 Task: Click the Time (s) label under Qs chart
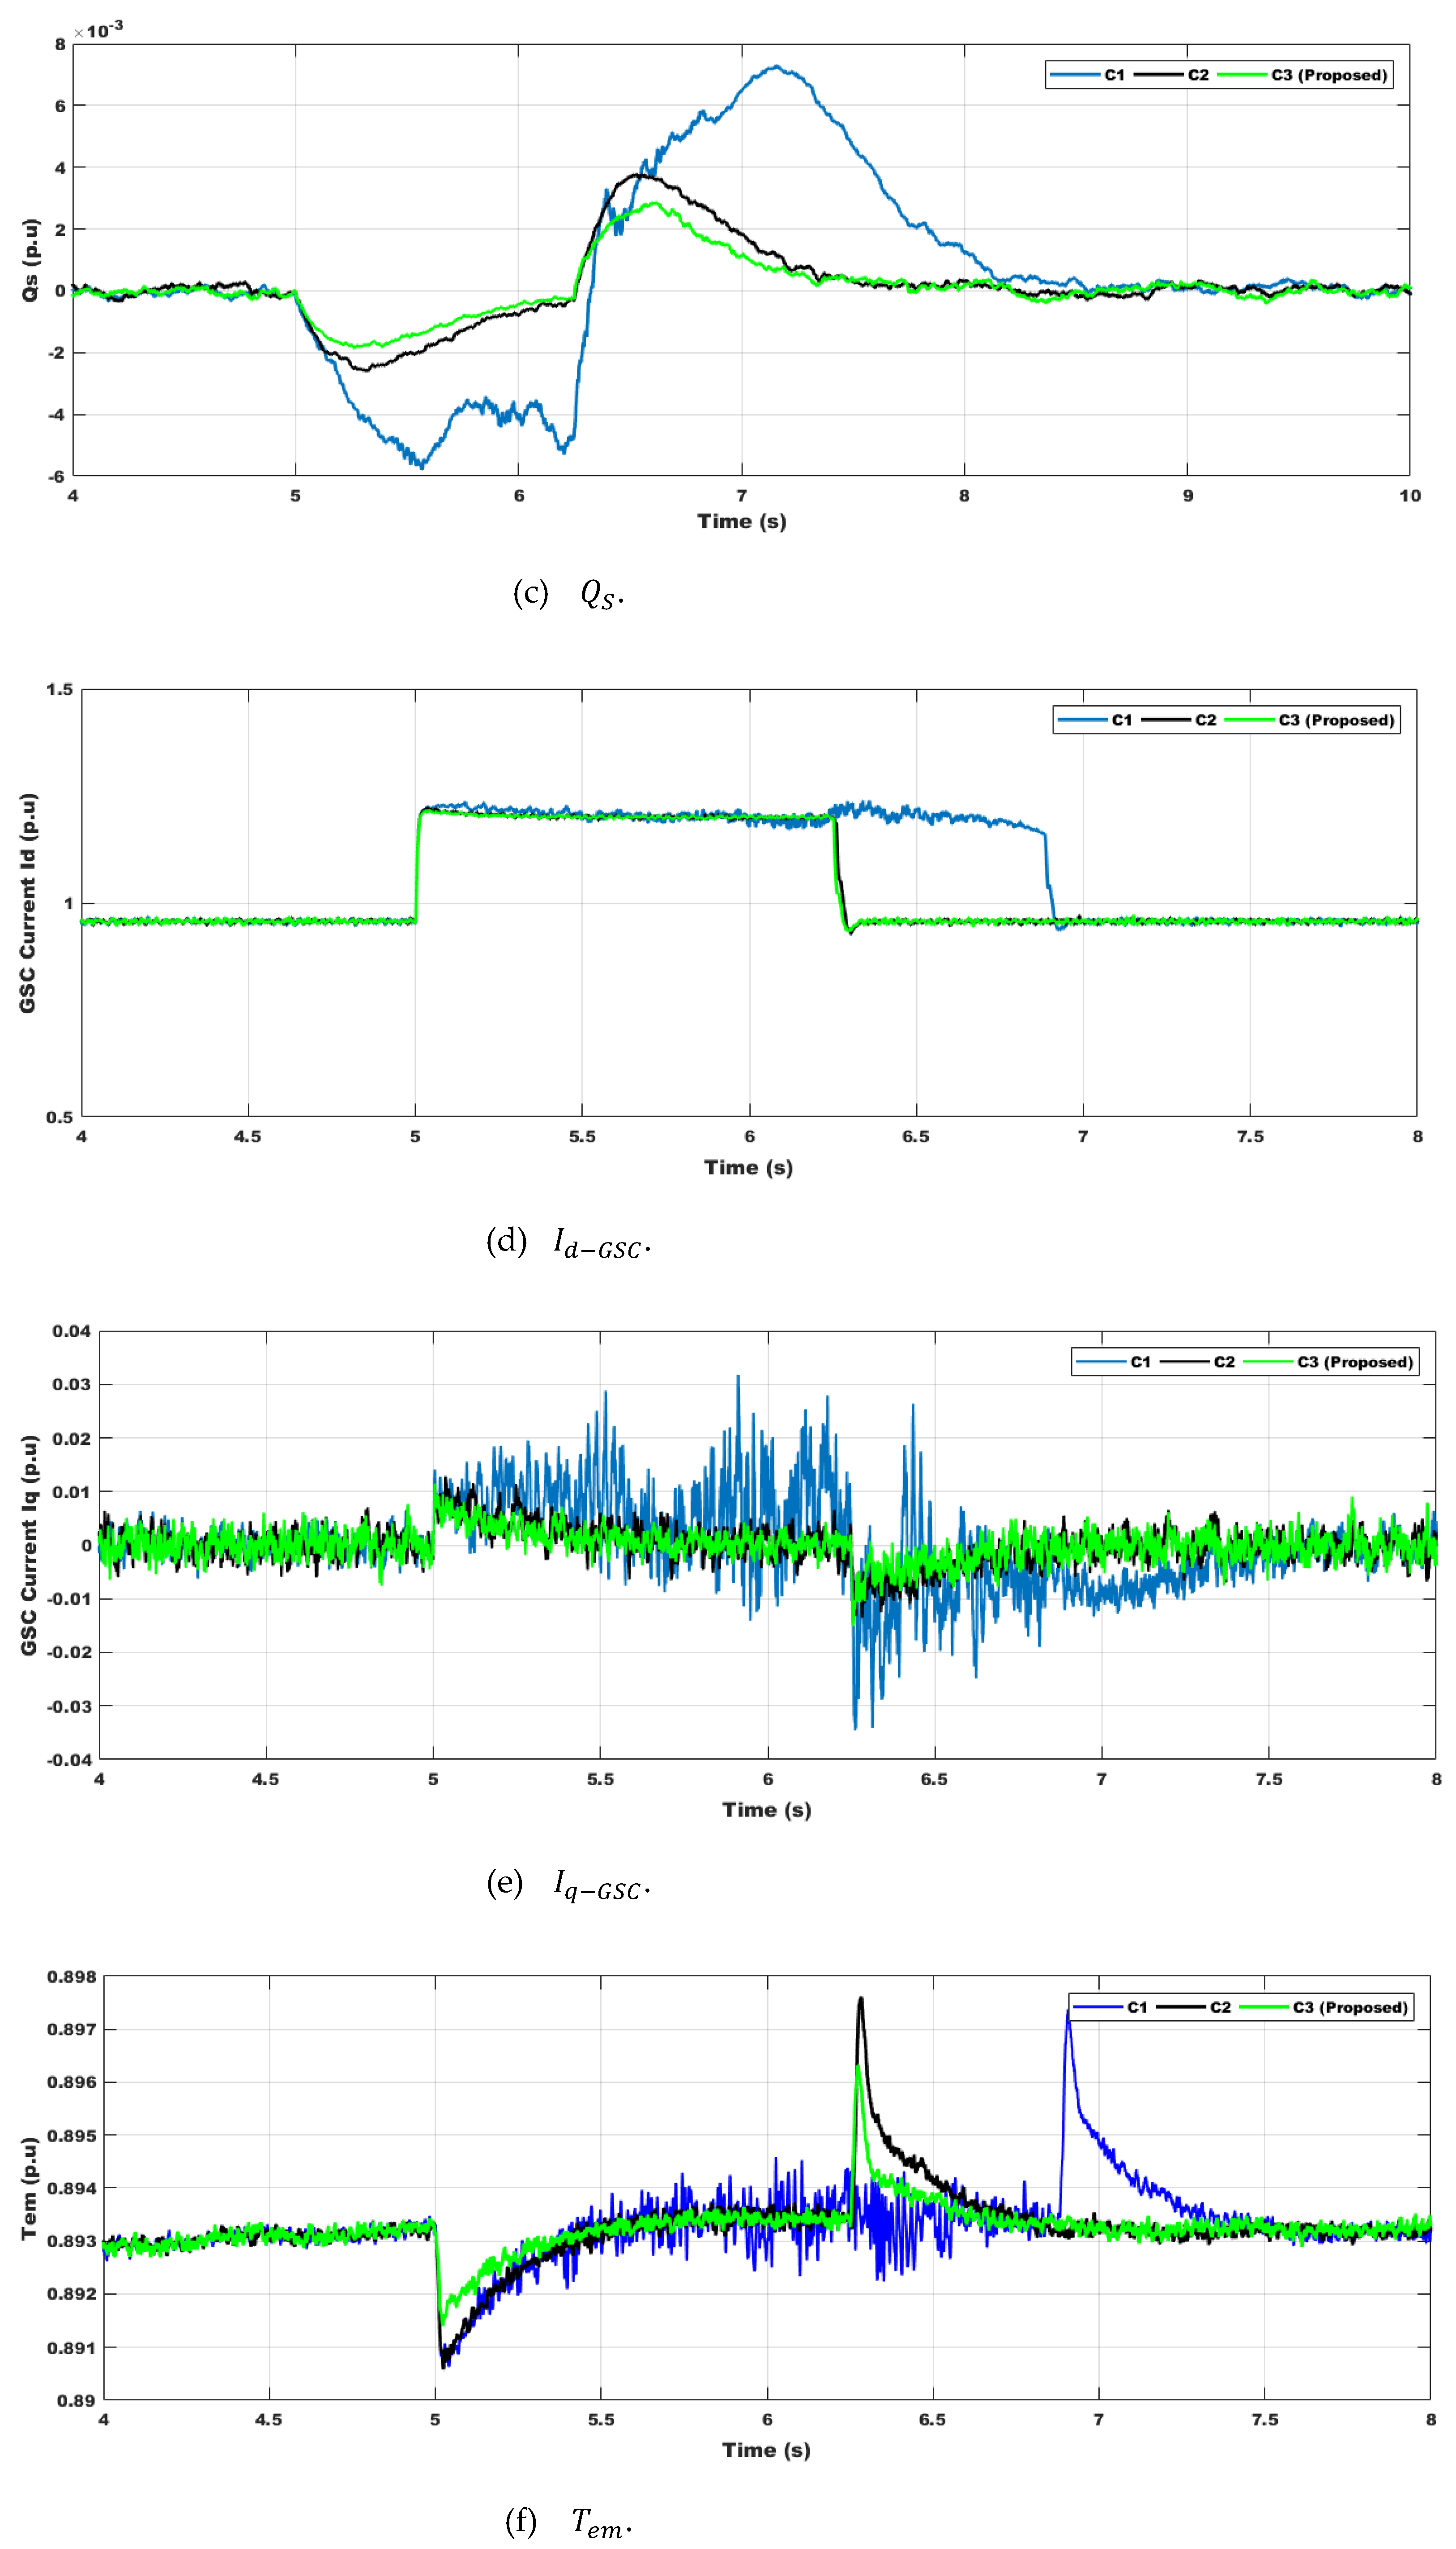[x=741, y=521]
